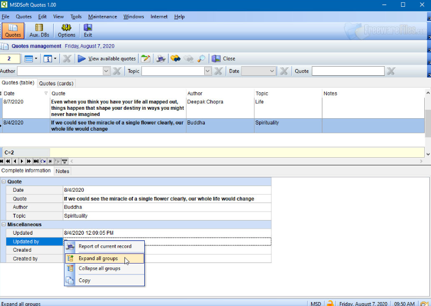Open the File menu
The image size is (431, 306).
tap(6, 17)
